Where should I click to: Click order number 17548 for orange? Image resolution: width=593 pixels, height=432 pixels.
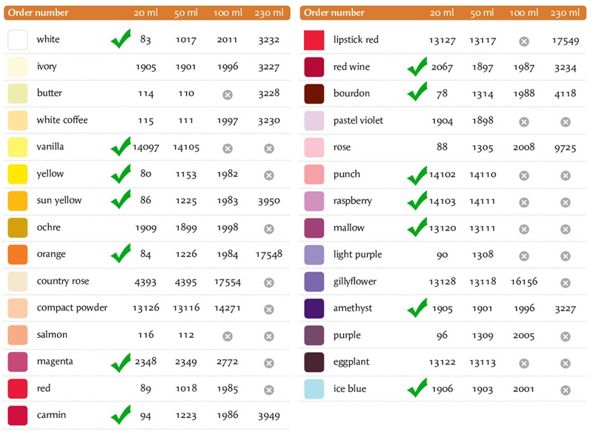269,254
